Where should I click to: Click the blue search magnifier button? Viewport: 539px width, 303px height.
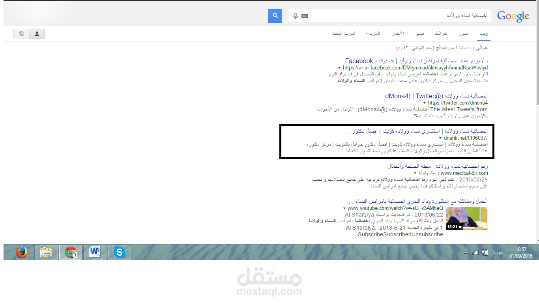coord(275,16)
